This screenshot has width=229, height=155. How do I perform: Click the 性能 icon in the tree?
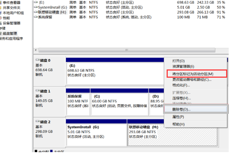click(x=1, y=18)
